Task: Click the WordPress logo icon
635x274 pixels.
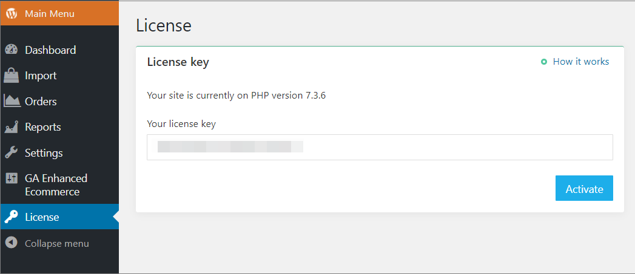Action: [12, 13]
